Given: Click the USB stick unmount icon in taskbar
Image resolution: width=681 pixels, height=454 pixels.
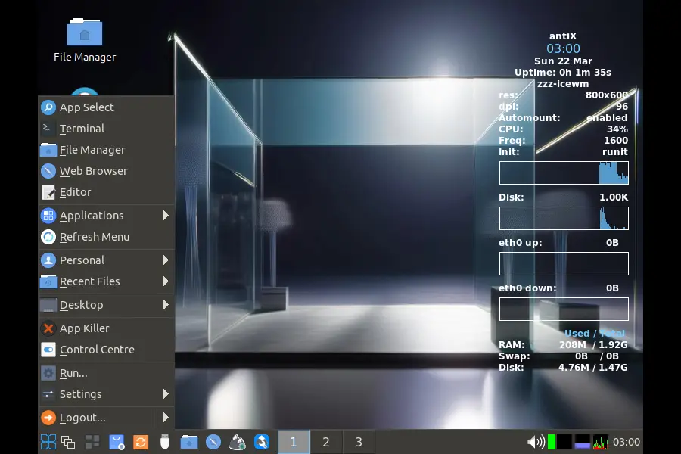Looking at the screenshot, I should coord(163,442).
